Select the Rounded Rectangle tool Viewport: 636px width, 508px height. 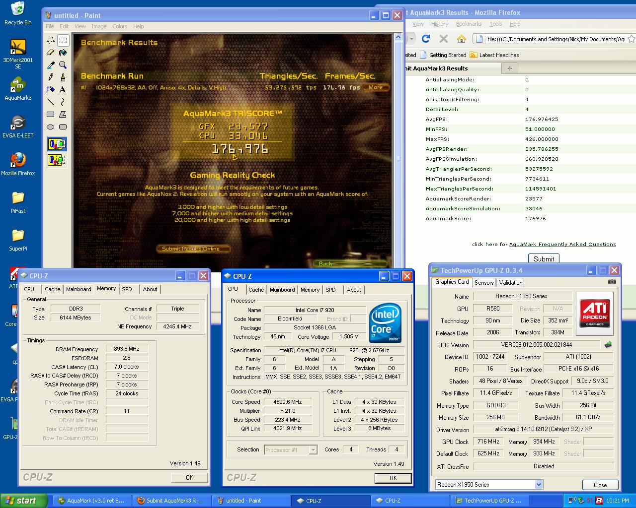[63, 127]
